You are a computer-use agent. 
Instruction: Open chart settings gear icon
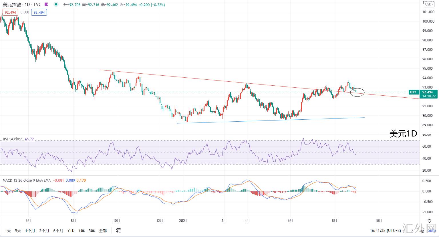[x=429, y=221]
